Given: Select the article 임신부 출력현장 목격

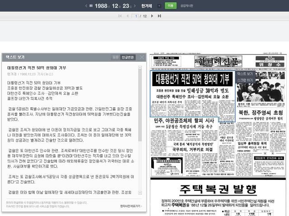Looking at the screenshot, I should [x=252, y=143].
